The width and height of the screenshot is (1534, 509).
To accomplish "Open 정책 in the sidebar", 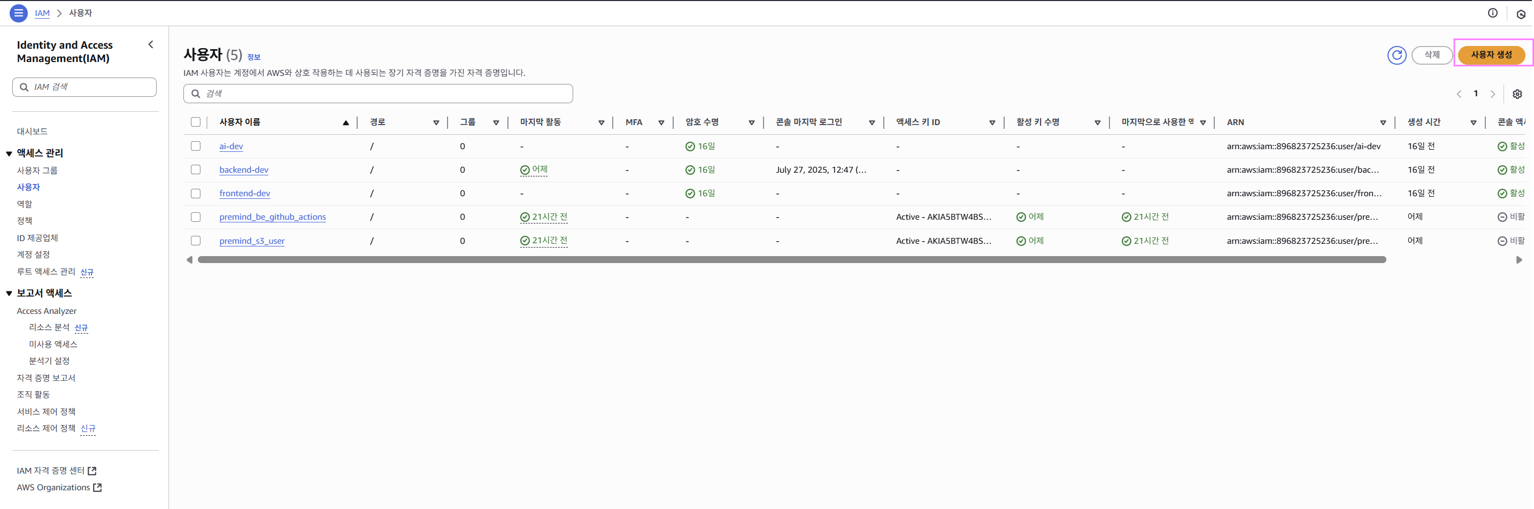I will pos(25,221).
